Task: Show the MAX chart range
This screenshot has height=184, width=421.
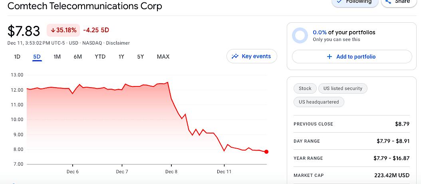Action: [163, 57]
